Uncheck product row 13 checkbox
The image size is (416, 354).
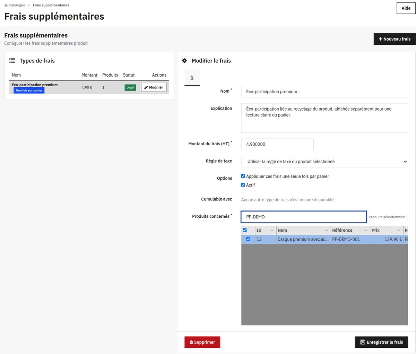(x=248, y=239)
